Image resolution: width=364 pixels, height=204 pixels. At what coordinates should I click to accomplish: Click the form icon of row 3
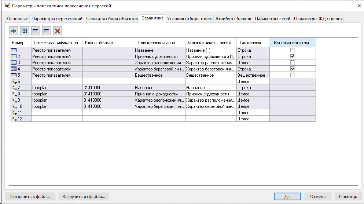pyautogui.click(x=14, y=62)
